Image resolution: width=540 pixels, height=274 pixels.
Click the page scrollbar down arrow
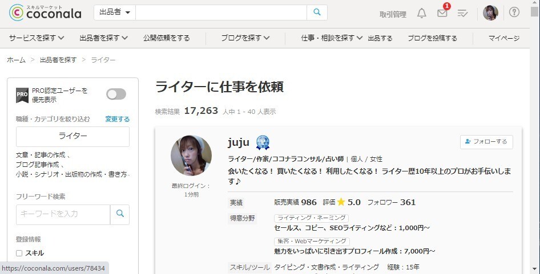[534, 268]
